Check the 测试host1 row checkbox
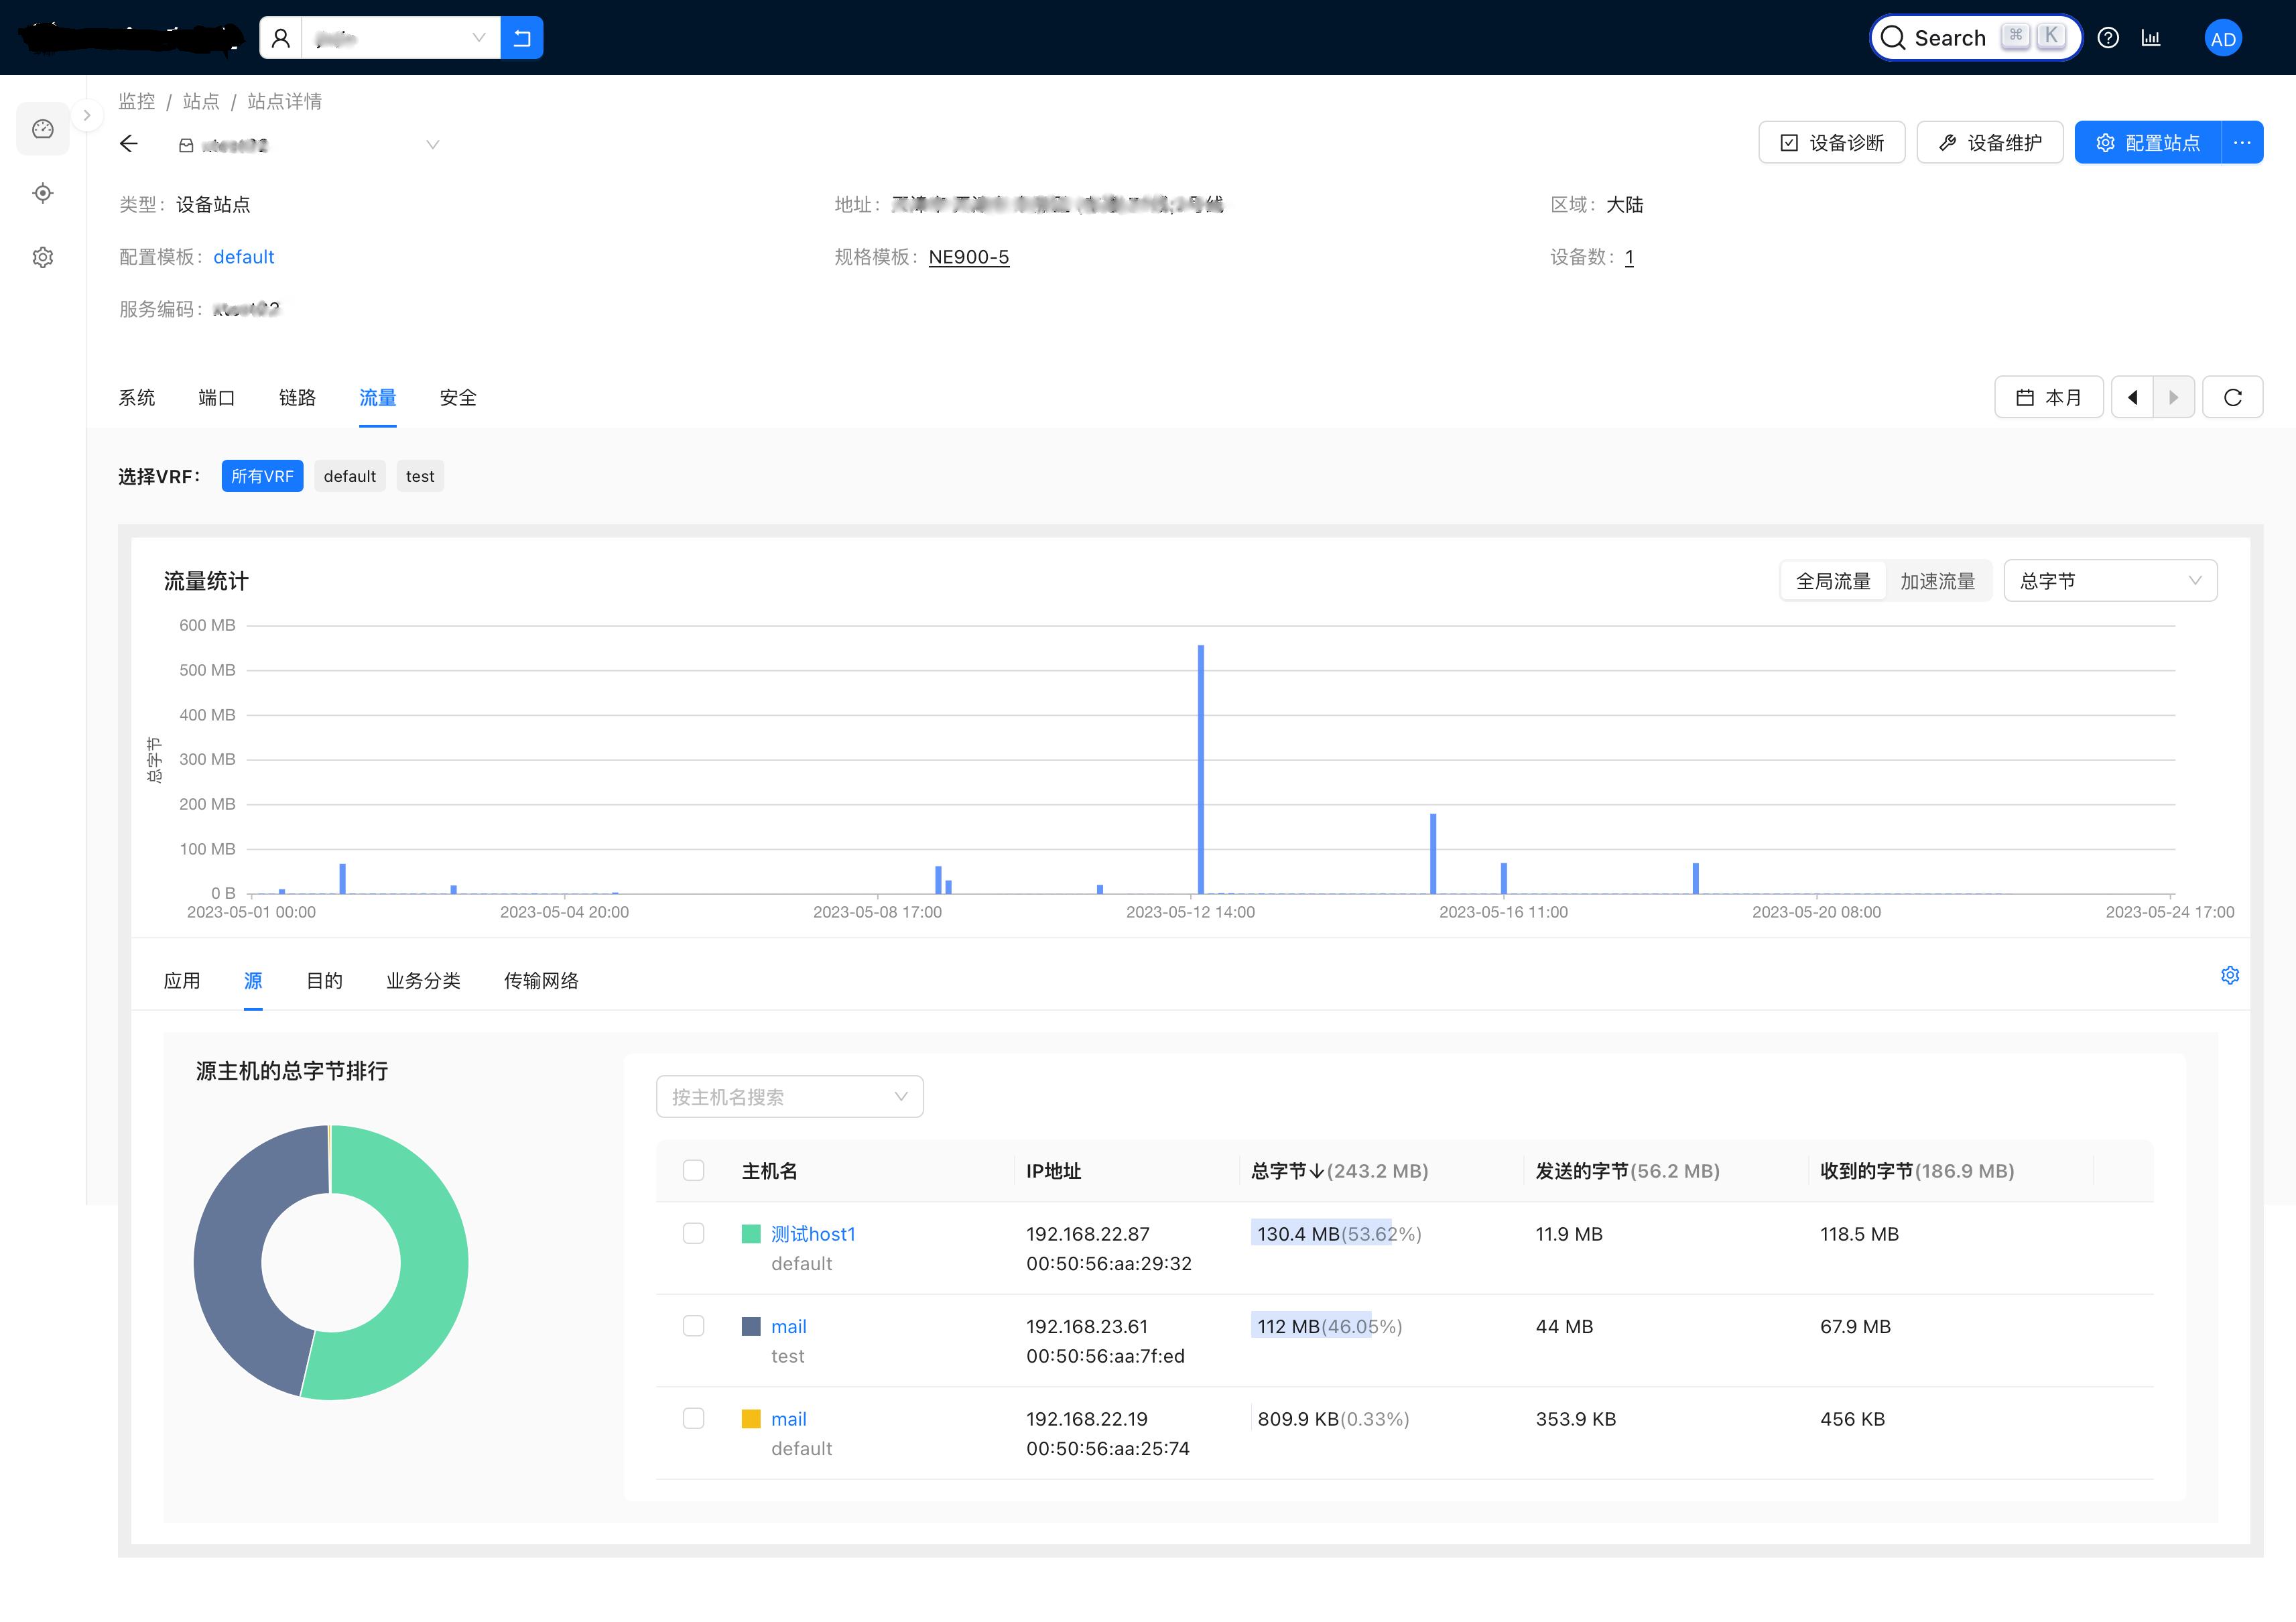 693,1233
